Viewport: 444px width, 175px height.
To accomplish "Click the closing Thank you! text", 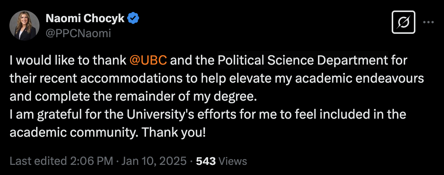I will coord(173,133).
